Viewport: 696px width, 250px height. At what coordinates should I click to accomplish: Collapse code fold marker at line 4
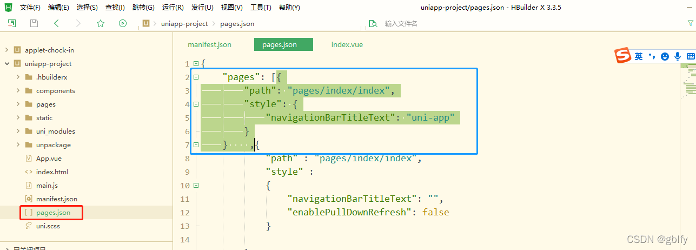point(196,104)
